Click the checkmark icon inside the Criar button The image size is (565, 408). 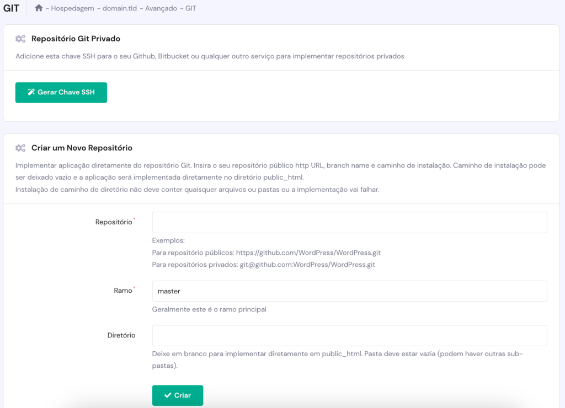tap(167, 395)
